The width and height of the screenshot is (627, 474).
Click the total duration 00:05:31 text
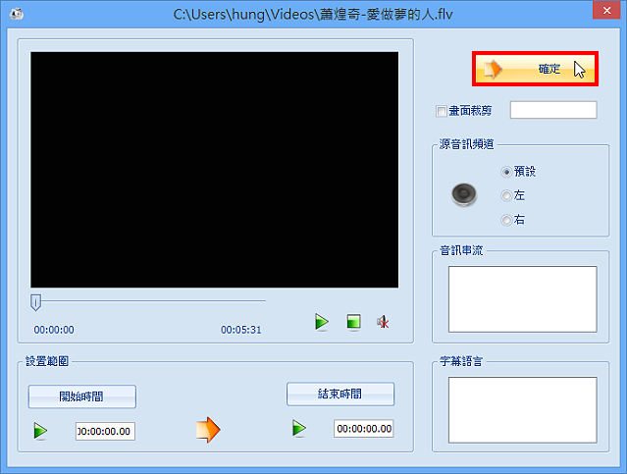point(241,330)
